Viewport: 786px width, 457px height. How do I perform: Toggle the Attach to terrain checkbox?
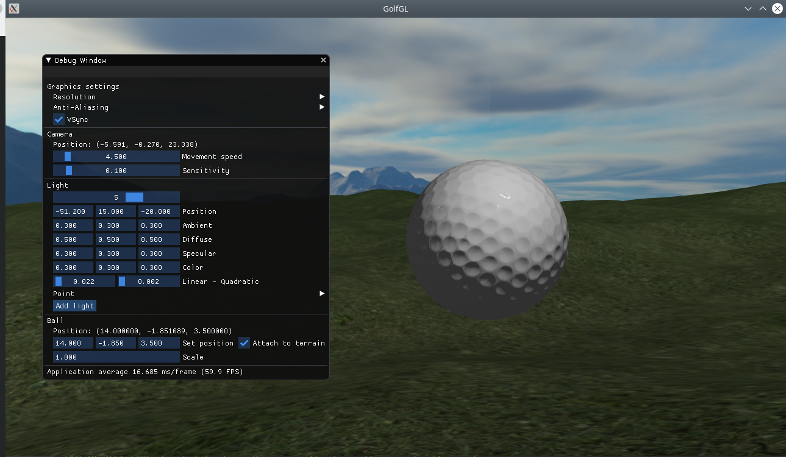pos(244,343)
